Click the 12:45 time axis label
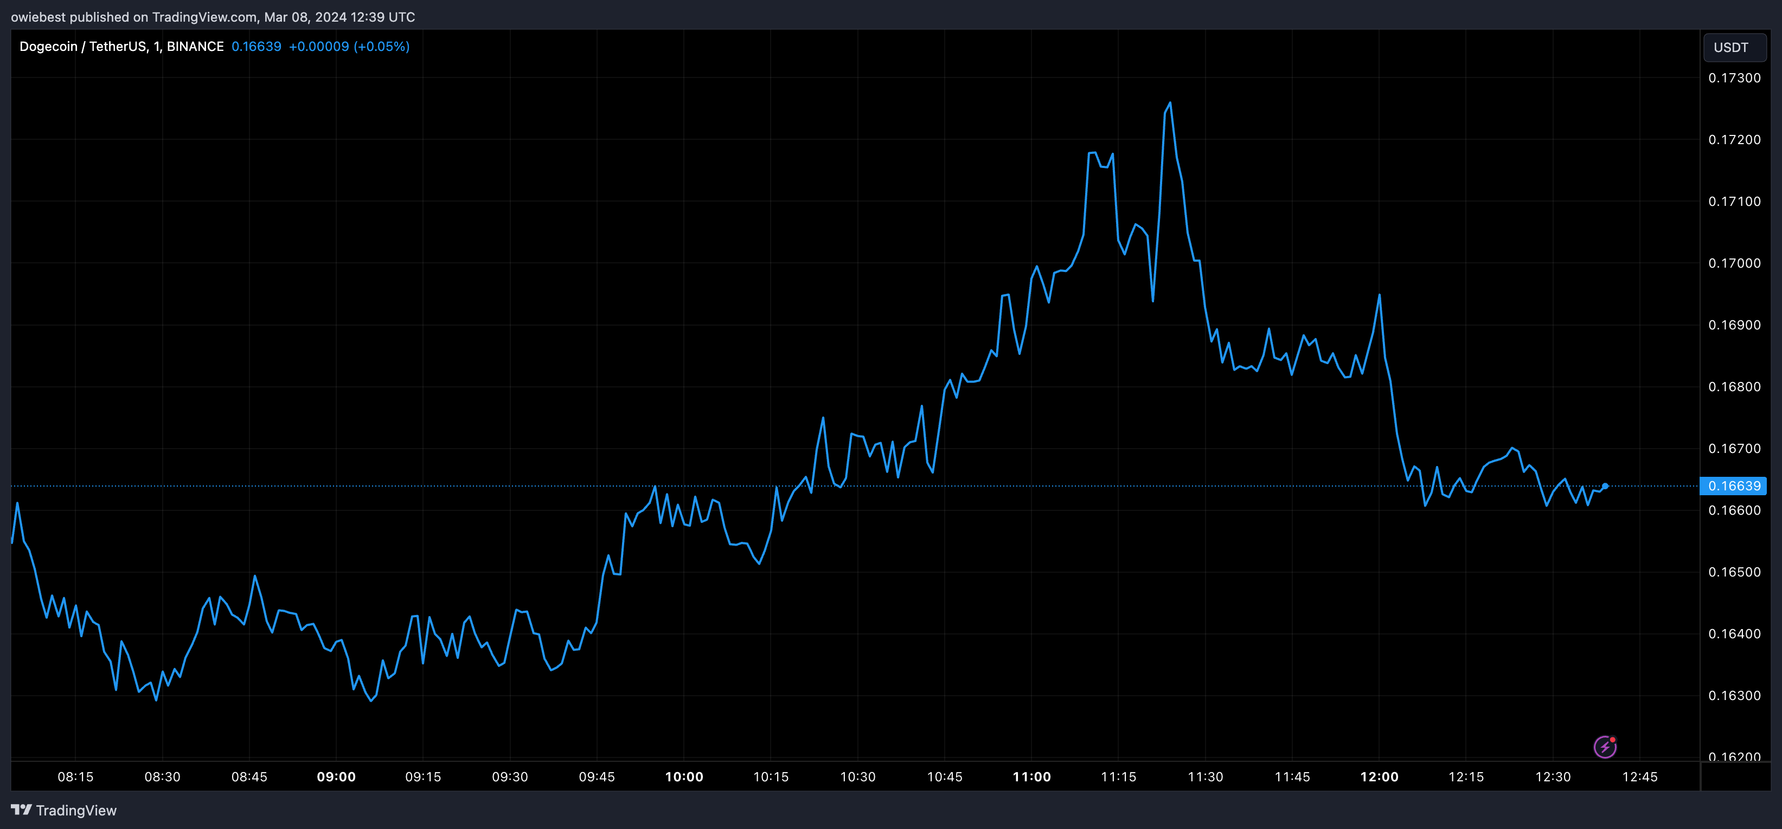This screenshot has height=829, width=1782. coord(1639,776)
